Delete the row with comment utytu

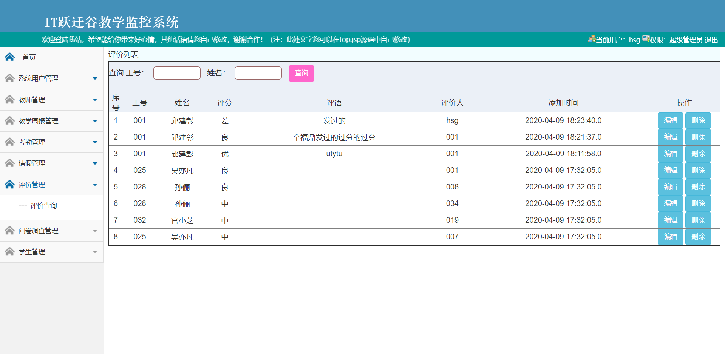pos(698,154)
